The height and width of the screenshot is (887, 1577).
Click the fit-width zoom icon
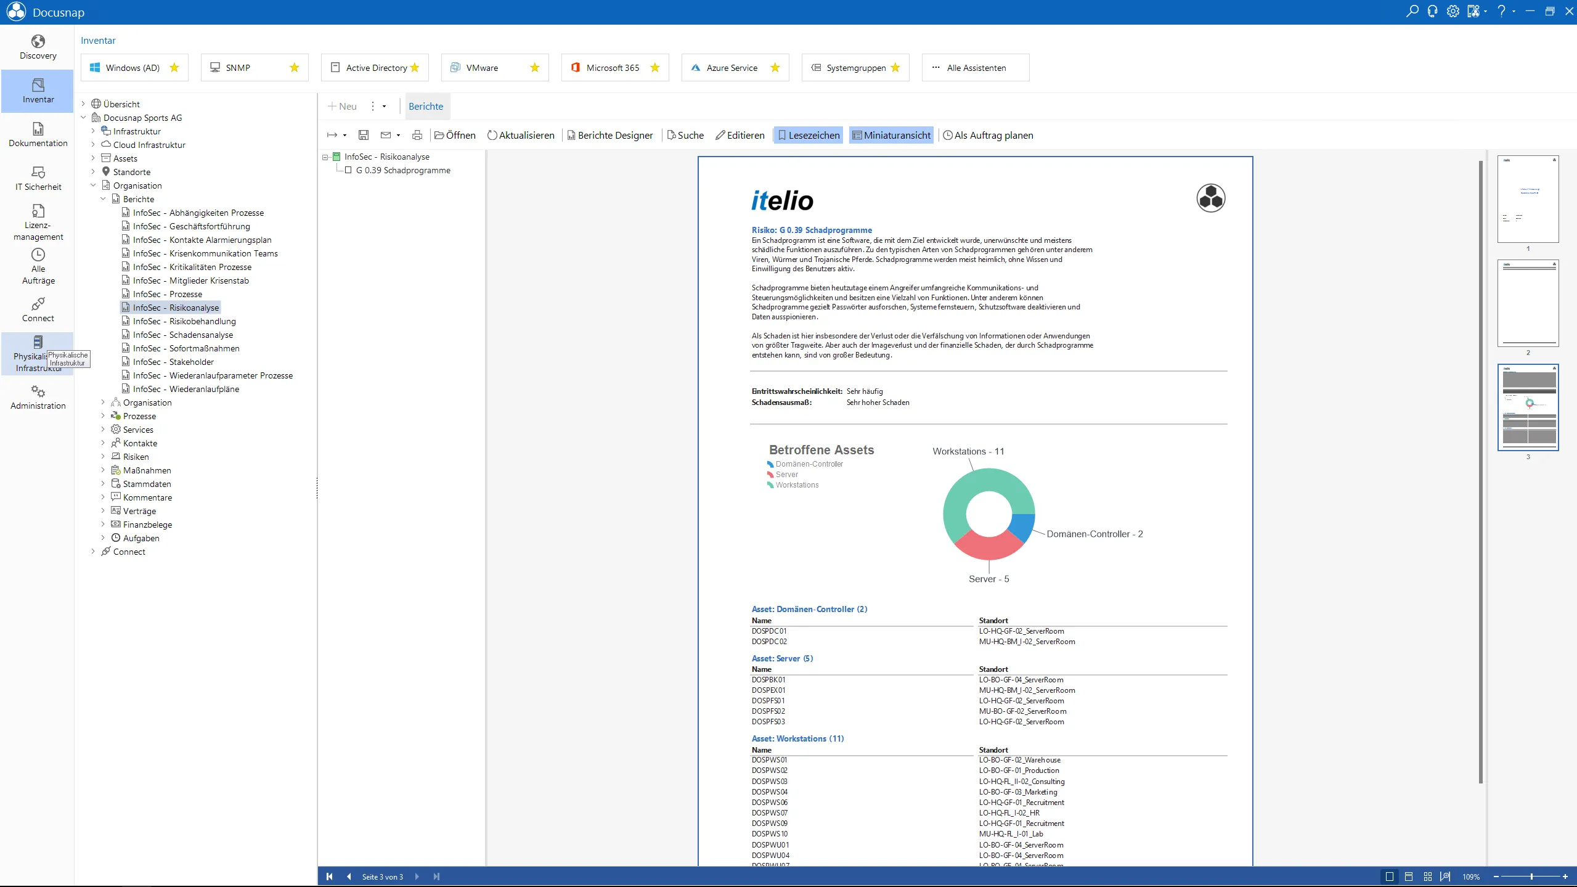tap(1445, 877)
